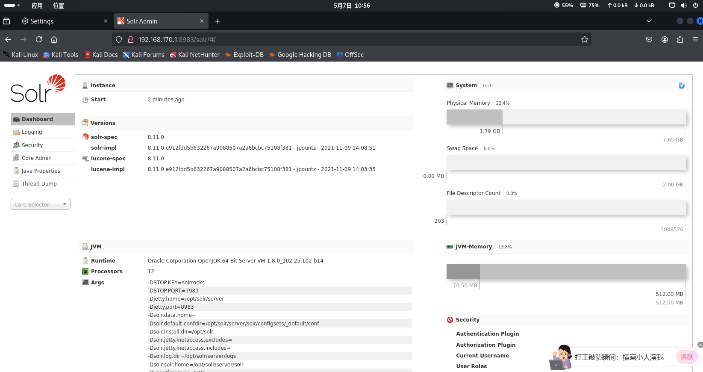Go to Core Admin
The image size is (703, 372).
pos(43,158)
